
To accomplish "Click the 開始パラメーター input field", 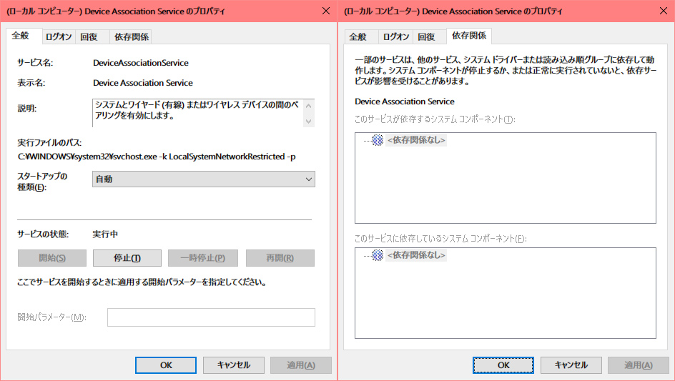I will (x=211, y=317).
